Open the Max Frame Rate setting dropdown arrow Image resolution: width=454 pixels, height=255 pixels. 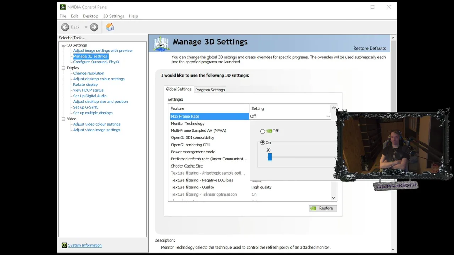coord(328,116)
